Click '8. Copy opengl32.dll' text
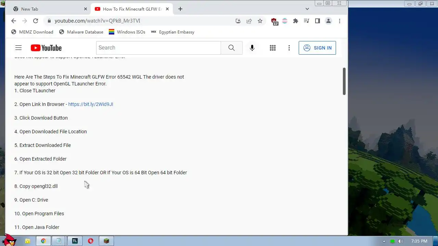 pyautogui.click(x=36, y=186)
